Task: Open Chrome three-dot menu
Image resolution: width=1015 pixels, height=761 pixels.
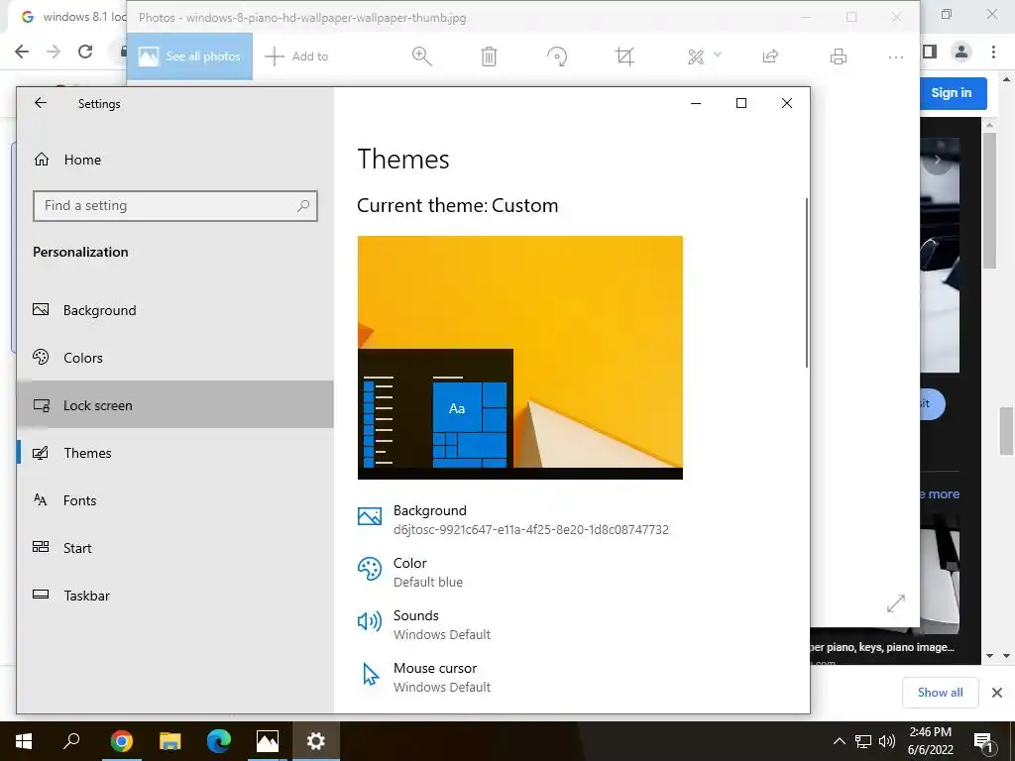Action: [x=993, y=52]
